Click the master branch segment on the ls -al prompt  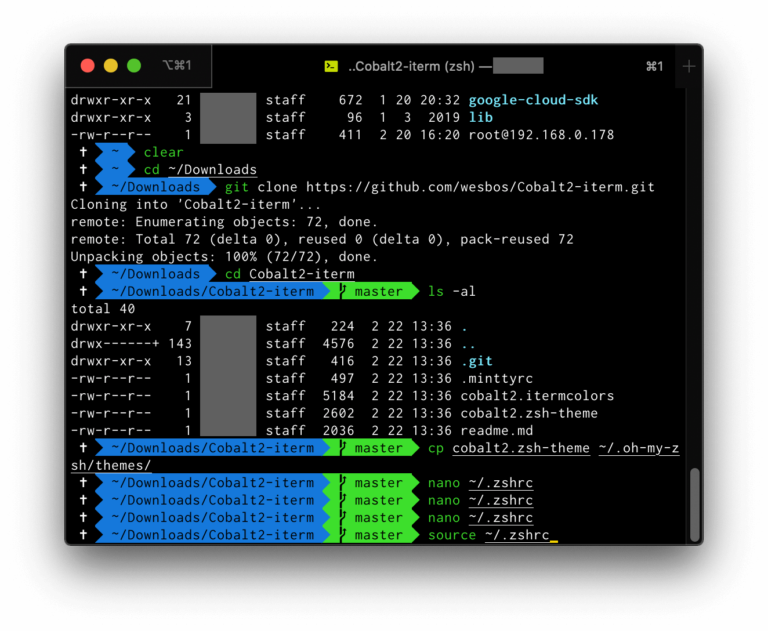[x=371, y=292]
